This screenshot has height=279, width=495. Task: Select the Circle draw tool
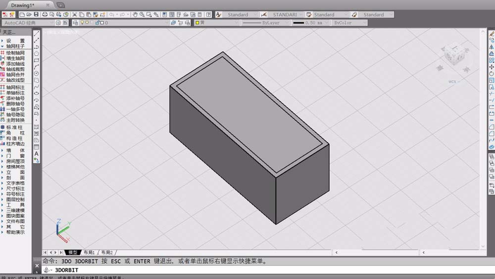click(37, 74)
